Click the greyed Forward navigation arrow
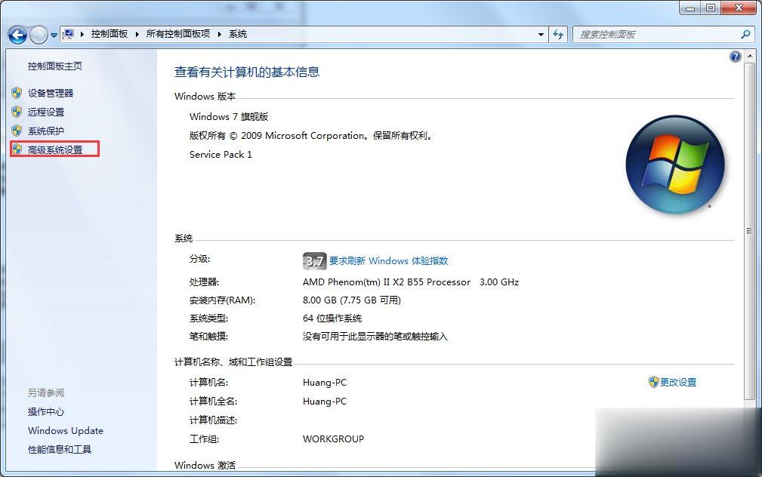Viewport: 762px width, 477px height. click(x=39, y=35)
